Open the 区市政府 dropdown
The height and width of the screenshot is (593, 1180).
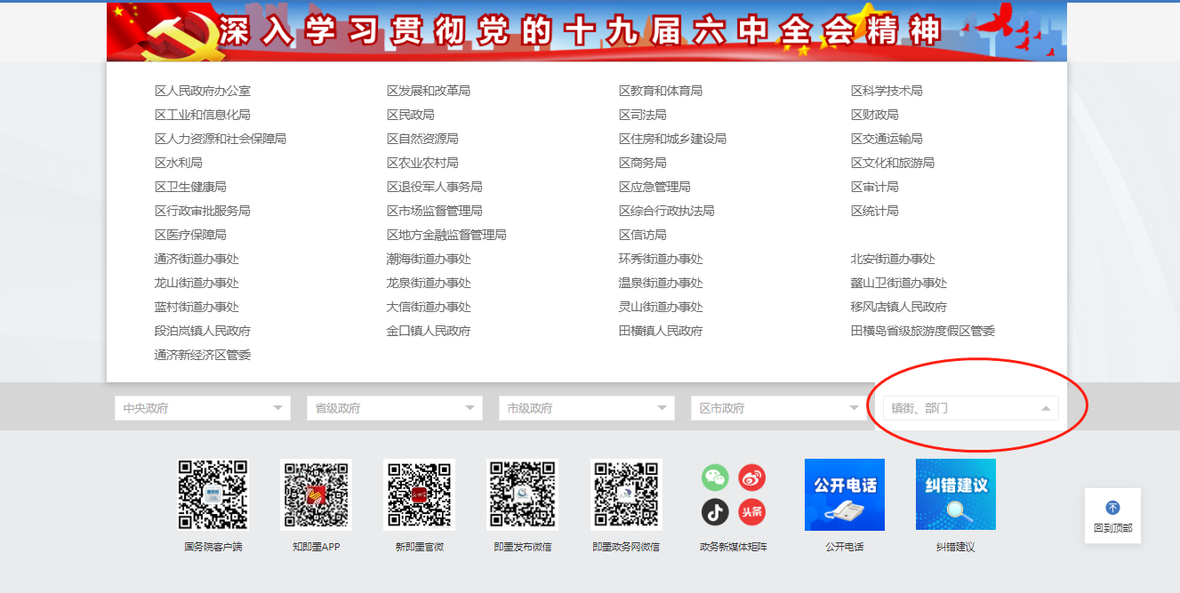778,408
